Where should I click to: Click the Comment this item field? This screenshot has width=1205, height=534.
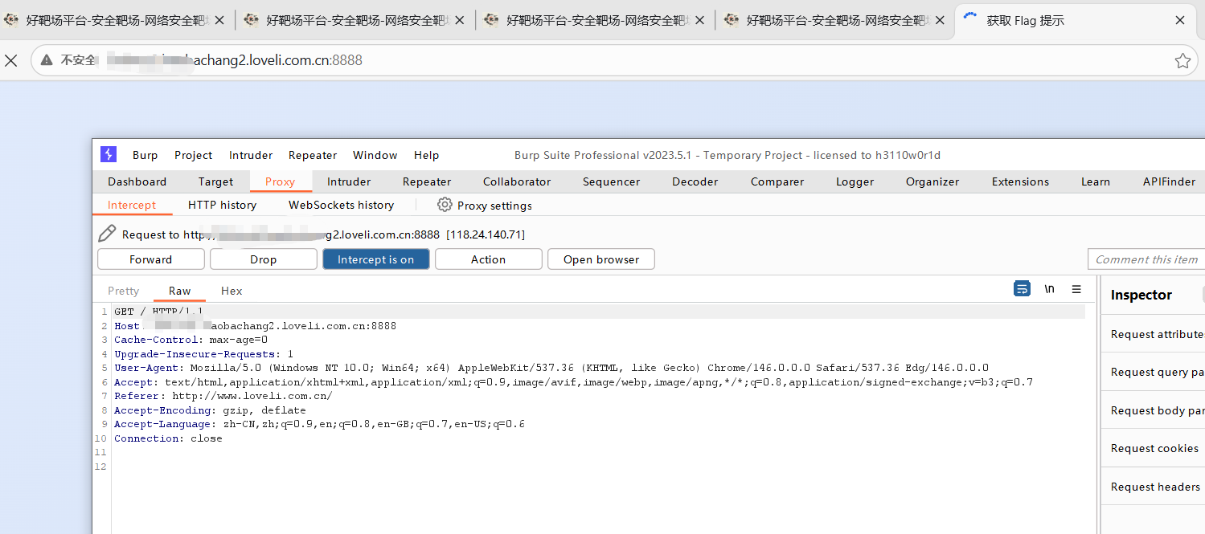click(1146, 259)
